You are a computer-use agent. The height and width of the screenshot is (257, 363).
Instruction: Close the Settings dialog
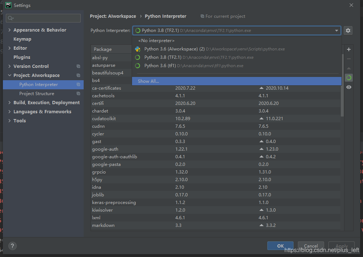[x=351, y=5]
